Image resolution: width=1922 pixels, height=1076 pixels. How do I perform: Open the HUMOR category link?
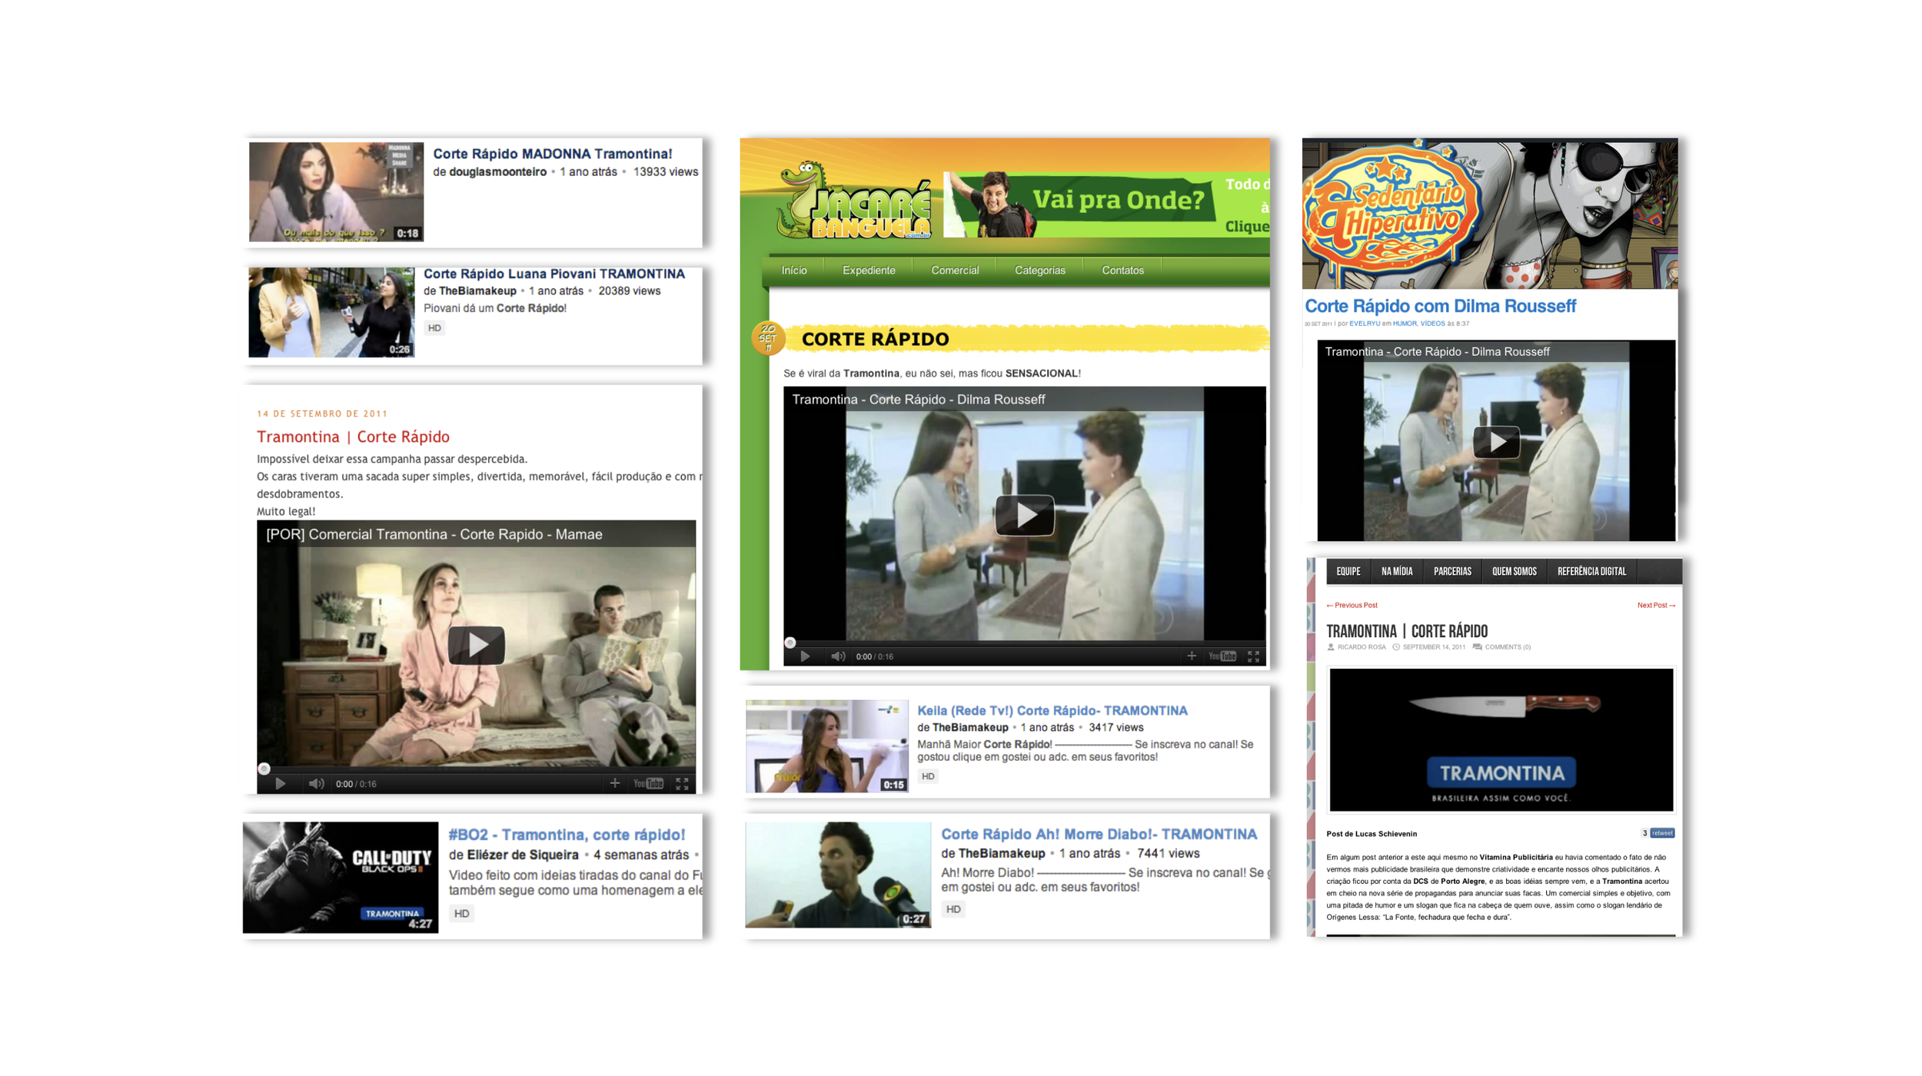(1404, 324)
